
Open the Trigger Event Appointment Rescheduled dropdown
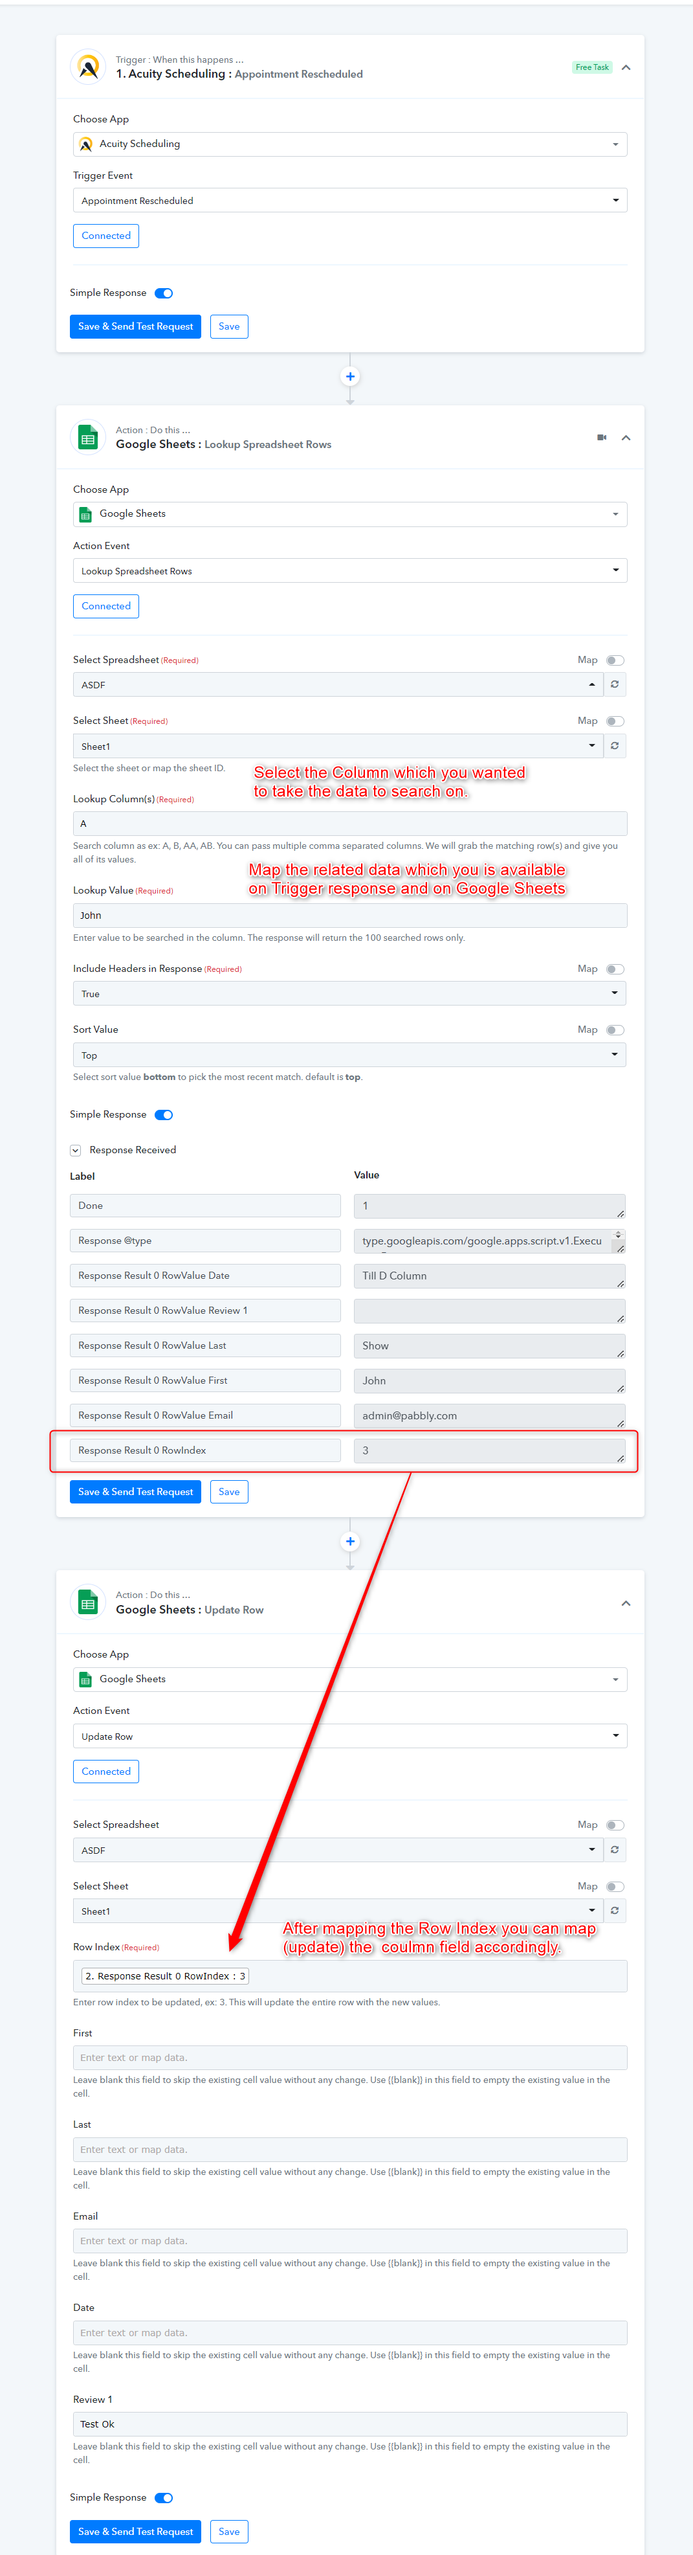(x=350, y=200)
